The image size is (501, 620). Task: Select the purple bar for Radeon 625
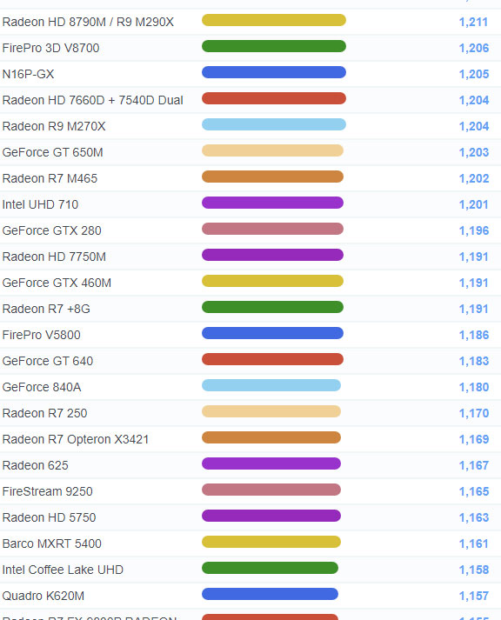pos(271,463)
